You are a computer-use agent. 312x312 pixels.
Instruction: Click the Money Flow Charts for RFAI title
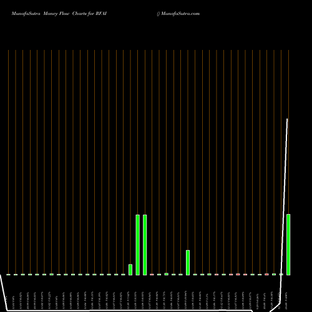(75, 14)
